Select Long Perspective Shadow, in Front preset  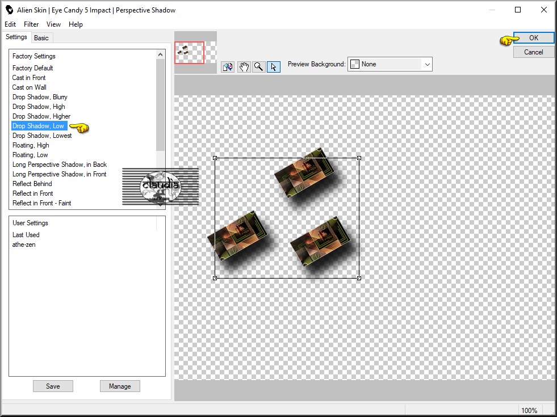click(59, 174)
